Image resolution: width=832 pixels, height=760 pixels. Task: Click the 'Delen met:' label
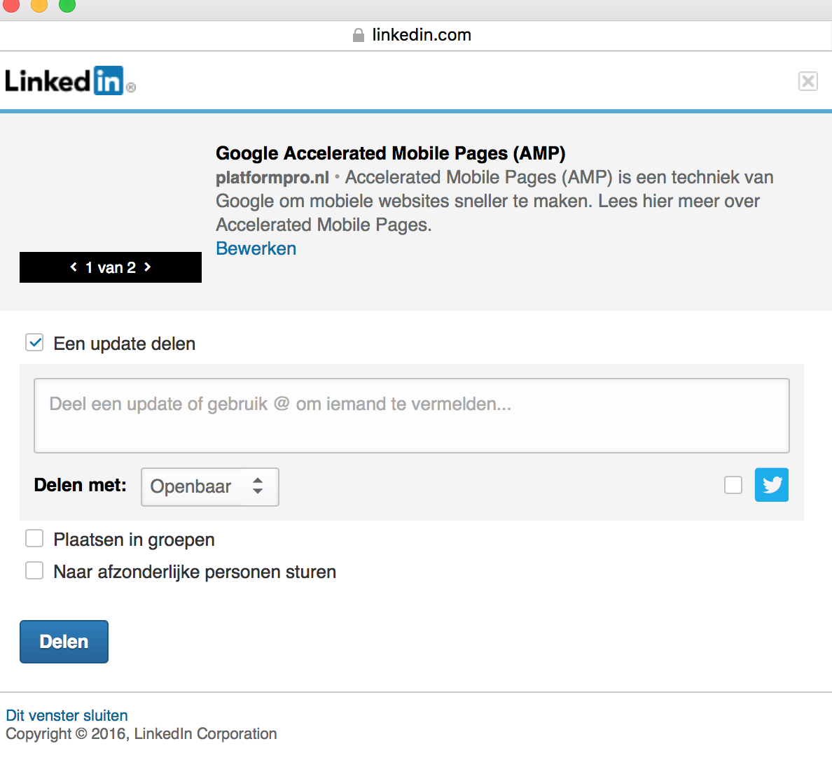(80, 485)
